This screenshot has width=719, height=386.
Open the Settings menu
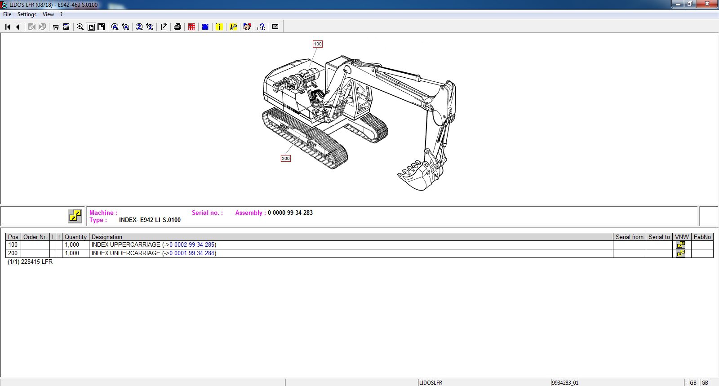[x=27, y=14]
